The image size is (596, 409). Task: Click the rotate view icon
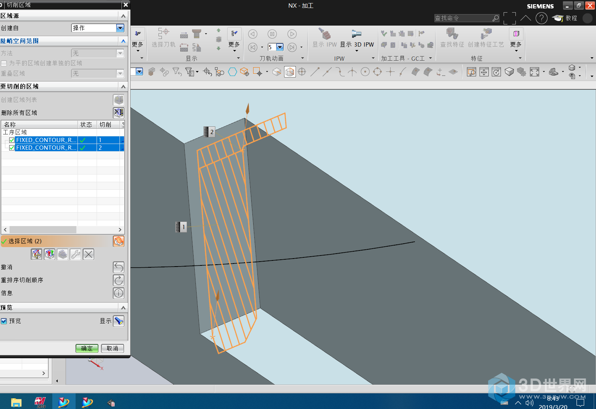(x=496, y=72)
